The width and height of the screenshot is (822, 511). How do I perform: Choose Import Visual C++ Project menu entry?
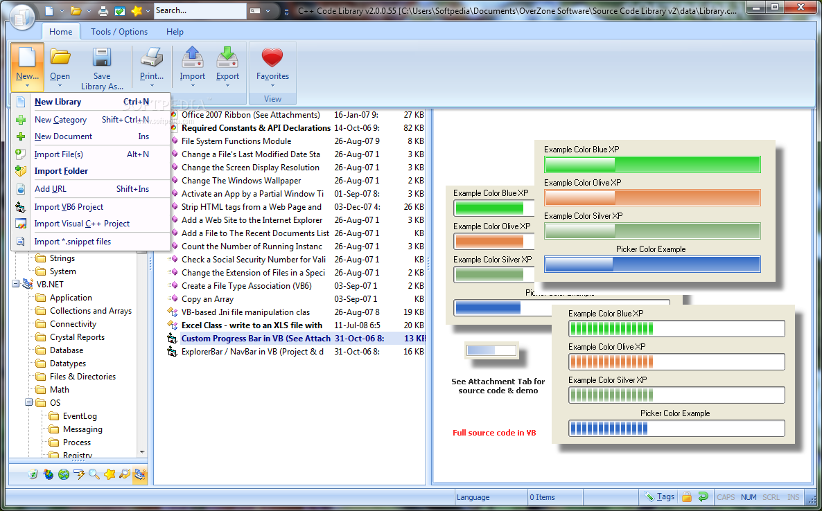pyautogui.click(x=91, y=224)
